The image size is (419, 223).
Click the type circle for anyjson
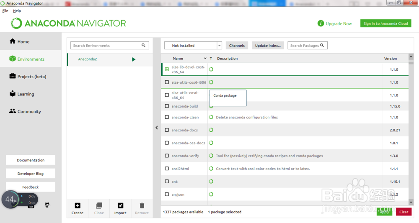211,194
